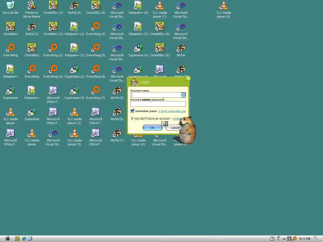Click the orange Everything search tray icon
The width and height of the screenshot is (323, 242).
[295, 239]
